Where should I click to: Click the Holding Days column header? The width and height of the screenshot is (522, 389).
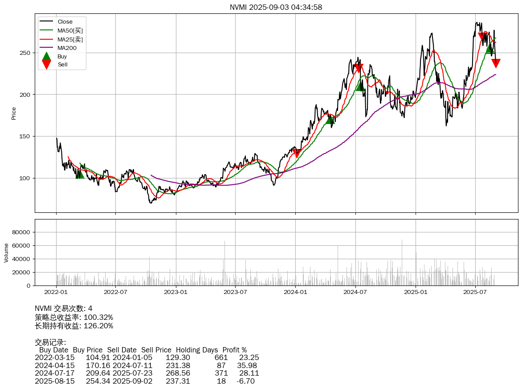pos(197,350)
